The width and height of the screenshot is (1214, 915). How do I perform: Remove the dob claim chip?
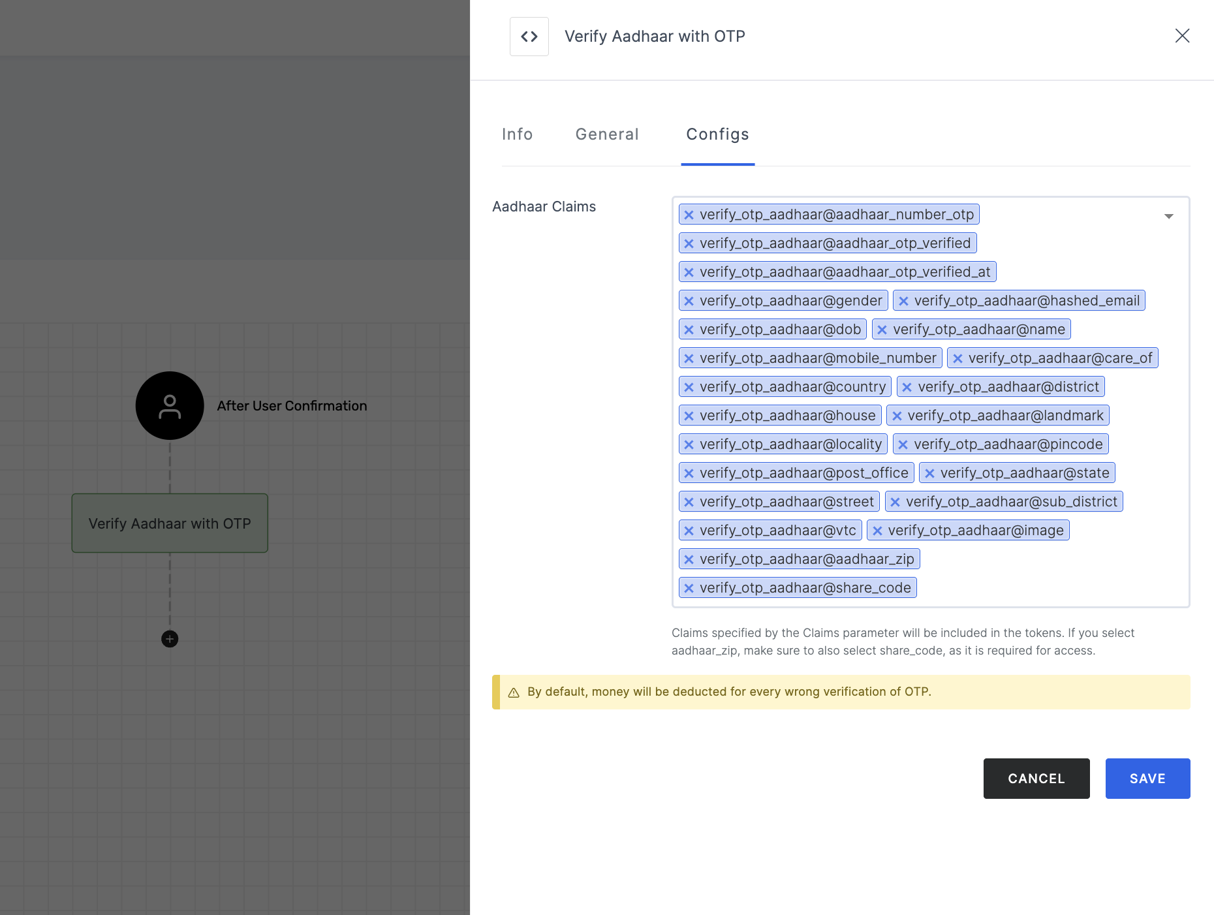point(689,330)
